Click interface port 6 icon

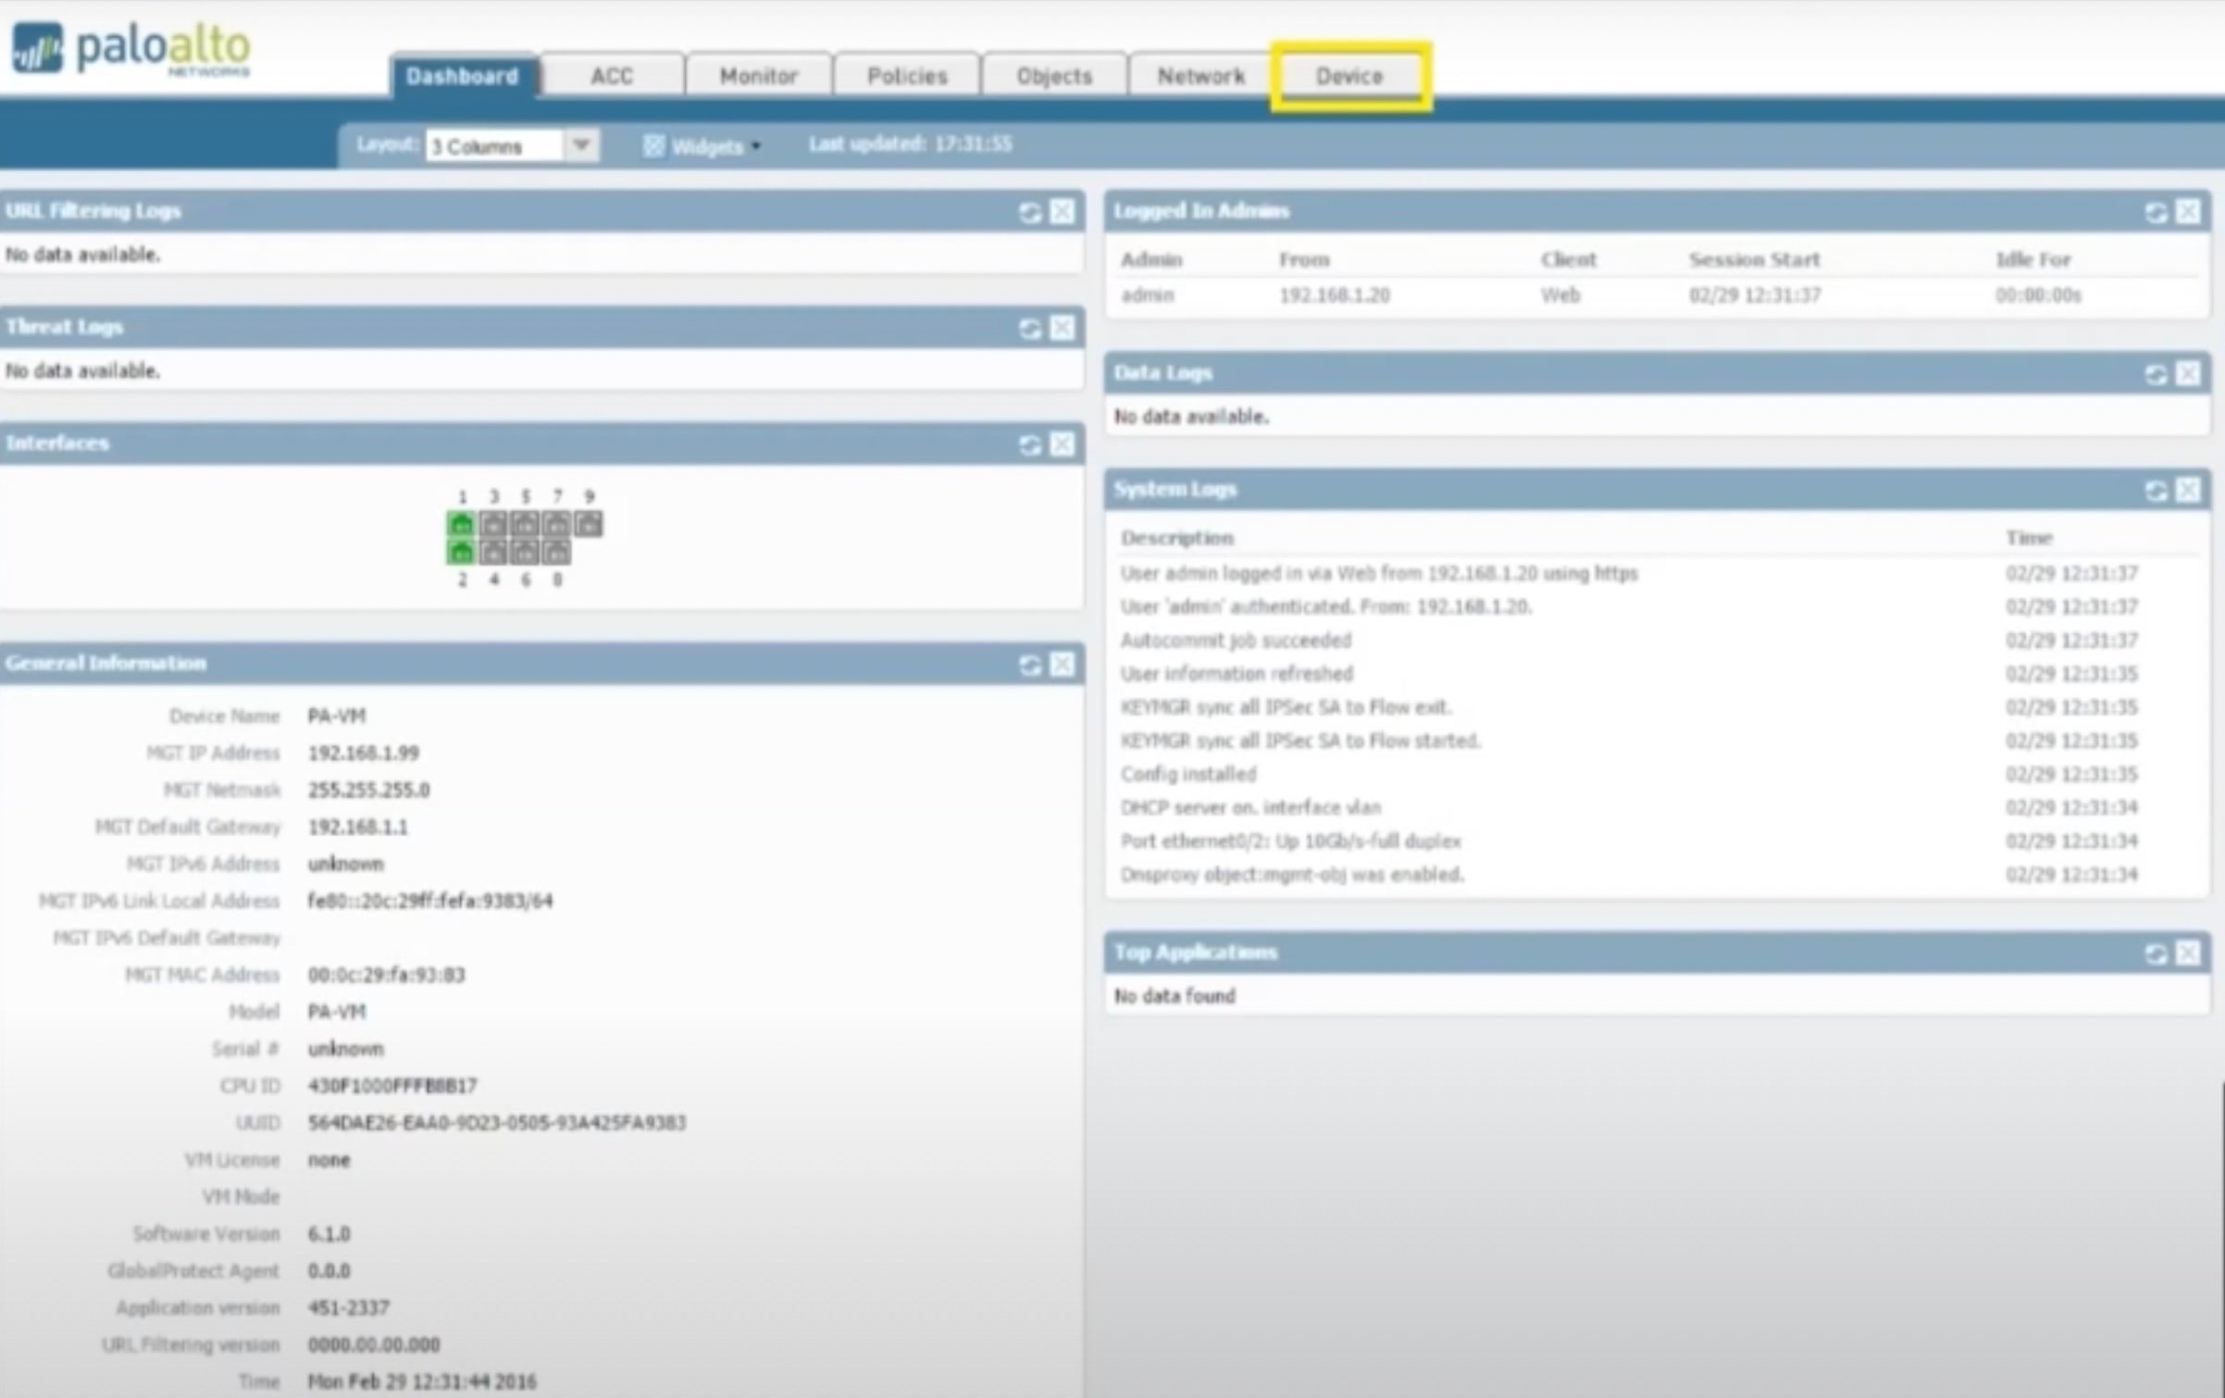(x=525, y=553)
